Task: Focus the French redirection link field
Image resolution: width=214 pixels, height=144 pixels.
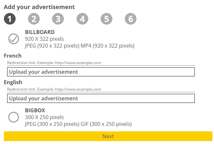Action: coord(101,63)
